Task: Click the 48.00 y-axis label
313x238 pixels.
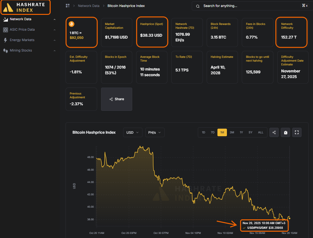Action: 91,157
